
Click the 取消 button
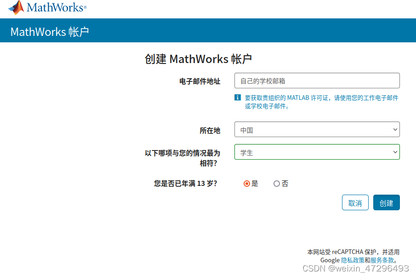click(x=355, y=202)
